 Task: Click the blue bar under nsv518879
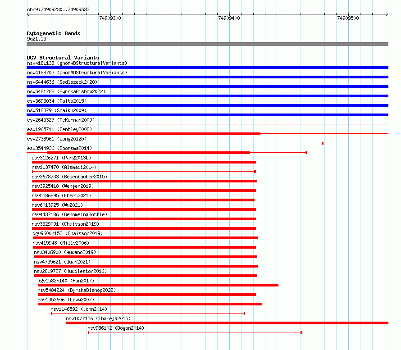[207, 115]
